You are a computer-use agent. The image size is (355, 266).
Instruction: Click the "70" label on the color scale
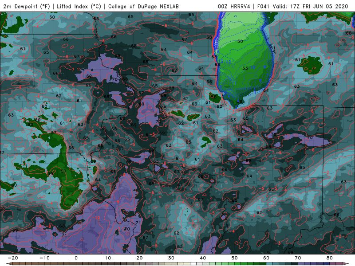(298, 258)
